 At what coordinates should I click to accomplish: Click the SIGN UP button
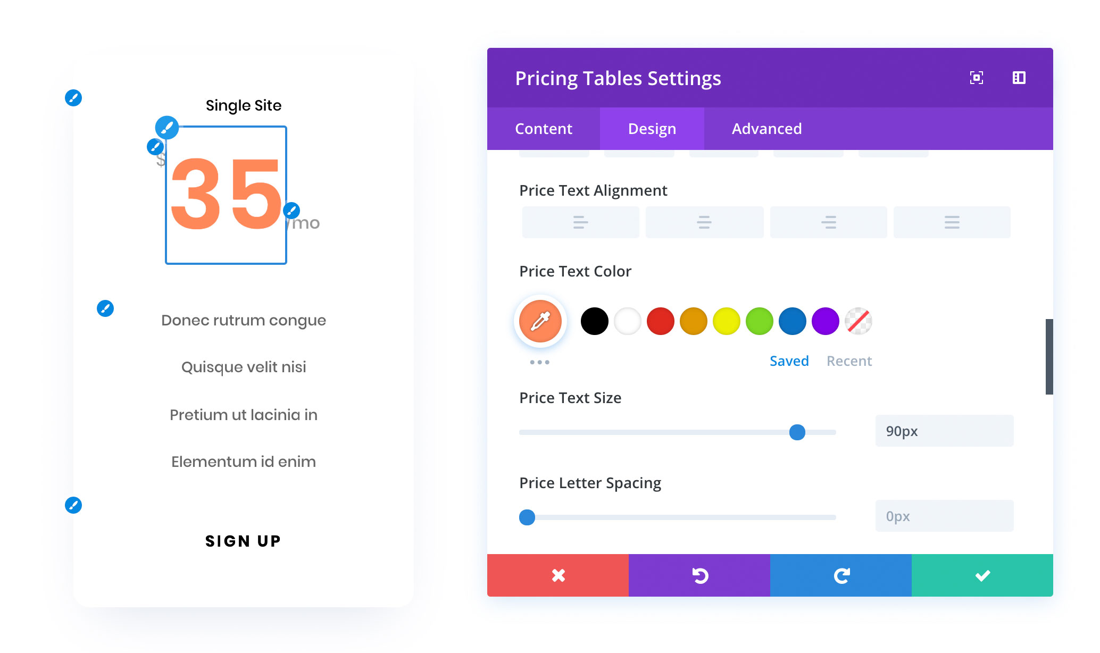(243, 541)
